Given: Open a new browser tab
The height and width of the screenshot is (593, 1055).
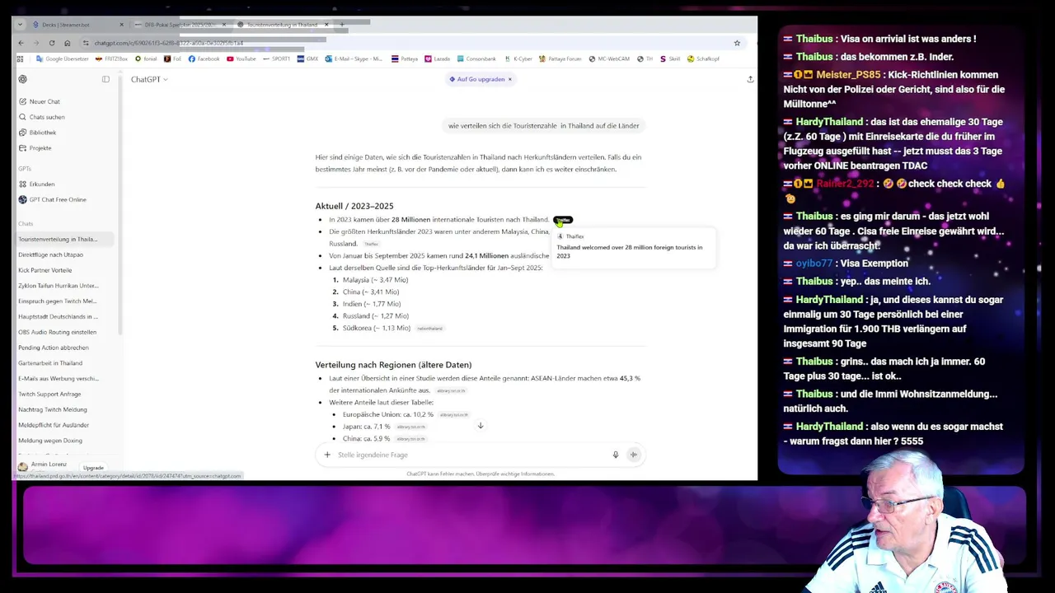Looking at the screenshot, I should (341, 25).
